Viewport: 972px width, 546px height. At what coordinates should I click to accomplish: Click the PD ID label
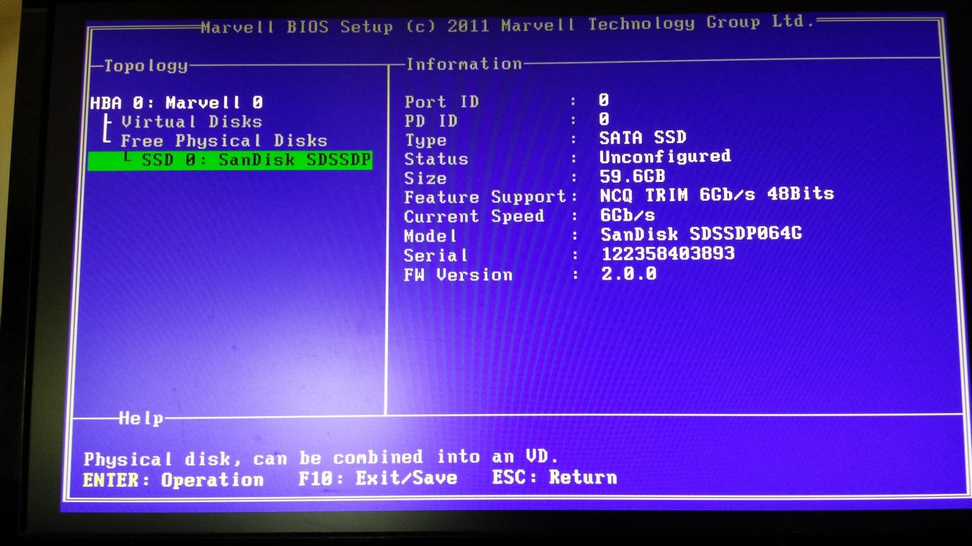pos(431,121)
